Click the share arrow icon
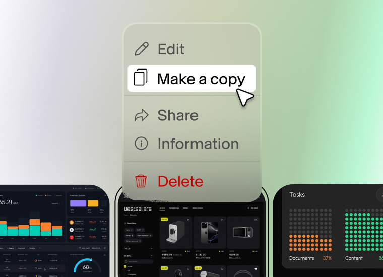The height and width of the screenshot is (277, 383). 142,115
